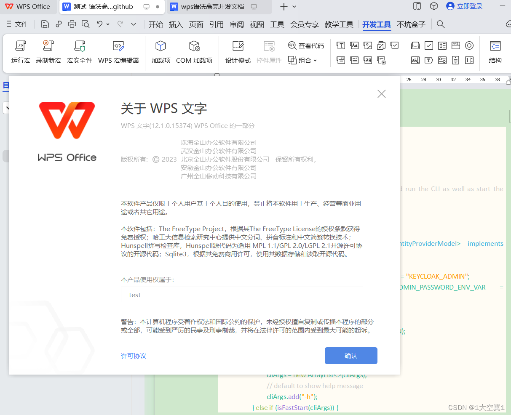Start recording with 录制新宏
Viewport: 511px width, 415px height.
coord(48,52)
